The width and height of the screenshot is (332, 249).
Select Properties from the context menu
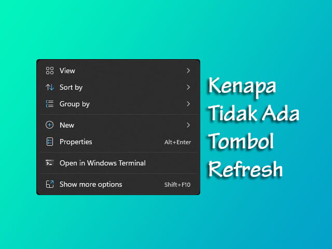coord(118,142)
